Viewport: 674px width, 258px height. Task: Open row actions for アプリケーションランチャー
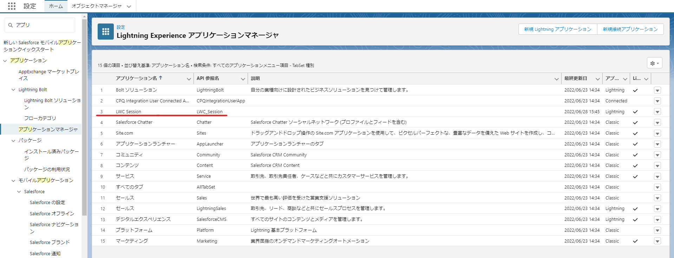pos(657,144)
